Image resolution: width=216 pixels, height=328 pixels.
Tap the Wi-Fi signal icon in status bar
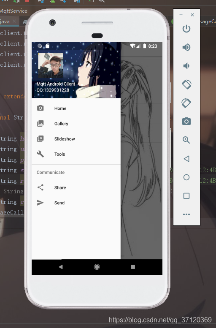pos(132,46)
